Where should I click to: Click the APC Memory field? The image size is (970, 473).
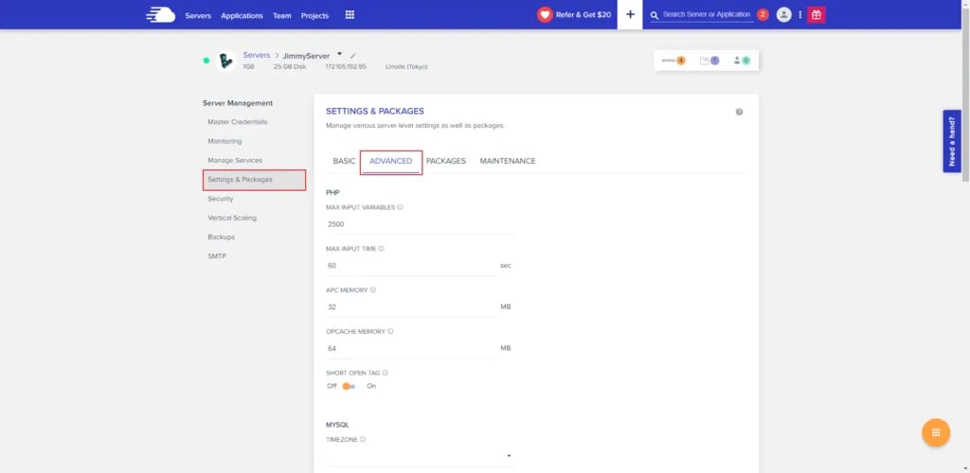point(411,307)
